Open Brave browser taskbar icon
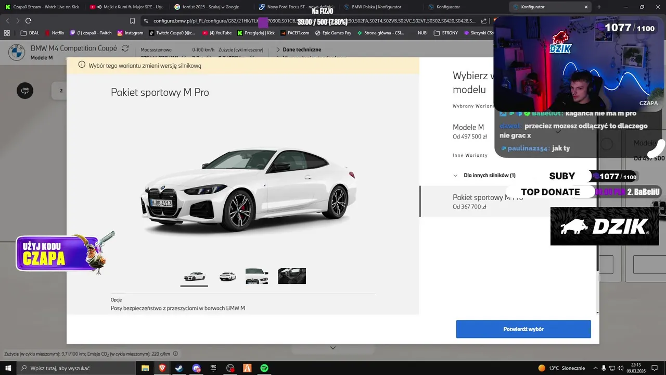666x375 pixels. click(162, 368)
